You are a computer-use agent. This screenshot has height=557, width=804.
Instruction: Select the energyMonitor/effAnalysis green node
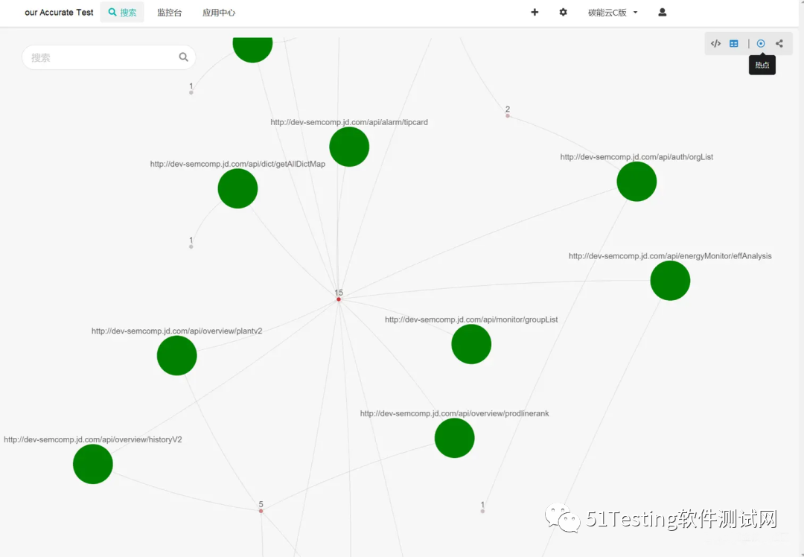670,281
